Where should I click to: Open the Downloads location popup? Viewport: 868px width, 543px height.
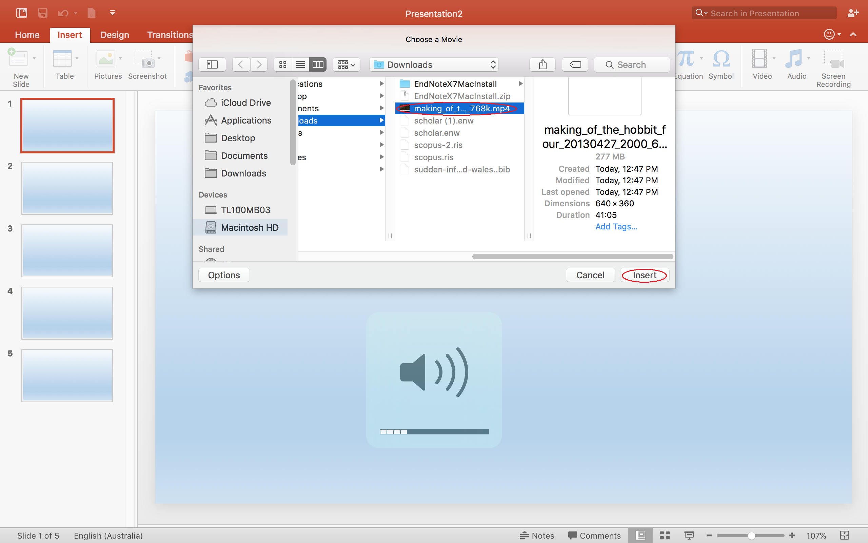click(434, 64)
